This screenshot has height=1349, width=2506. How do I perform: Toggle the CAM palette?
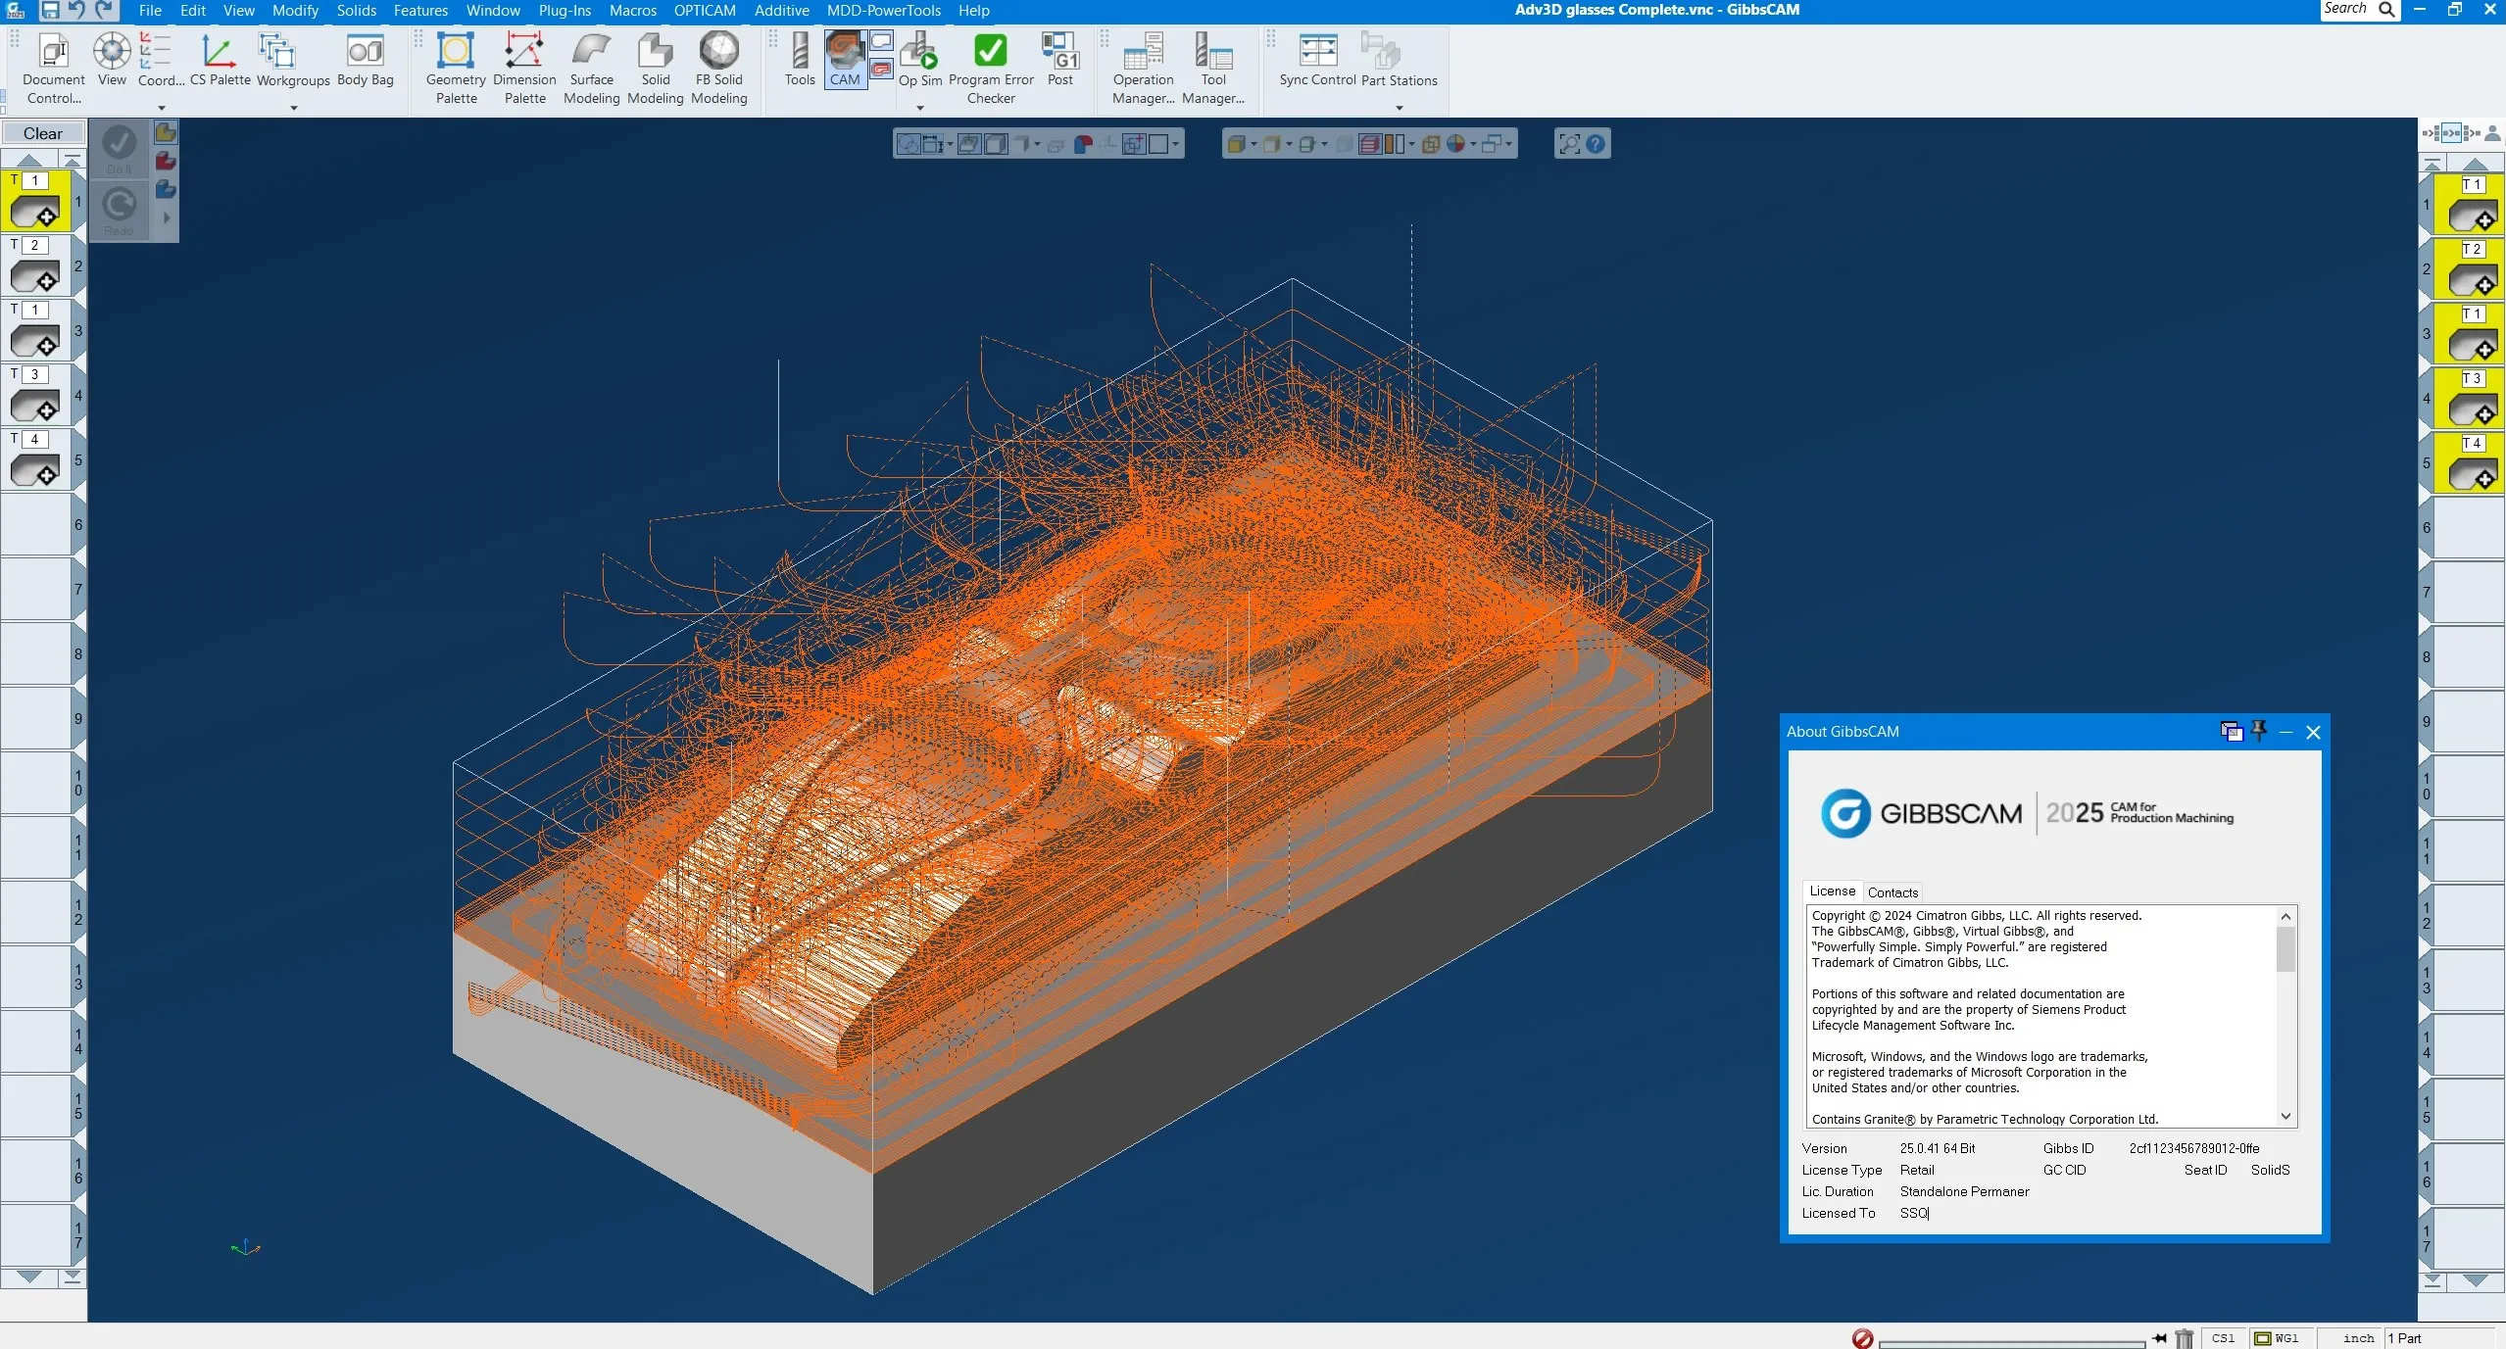coord(844,60)
